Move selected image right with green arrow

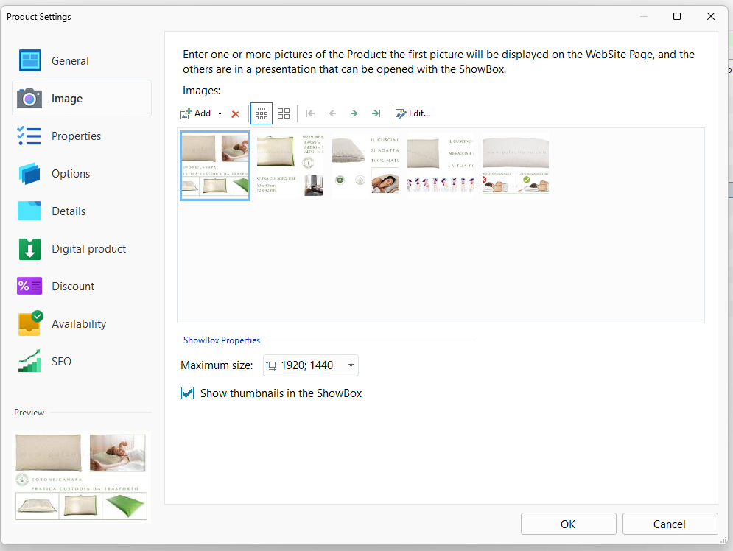click(x=354, y=113)
